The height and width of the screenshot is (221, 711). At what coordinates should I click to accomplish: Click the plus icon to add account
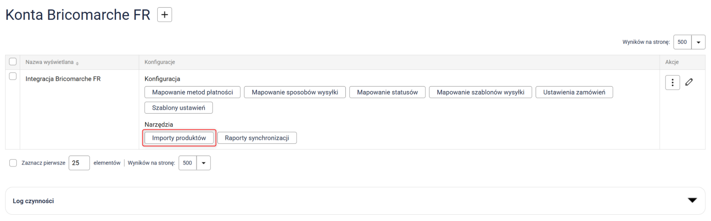click(164, 15)
